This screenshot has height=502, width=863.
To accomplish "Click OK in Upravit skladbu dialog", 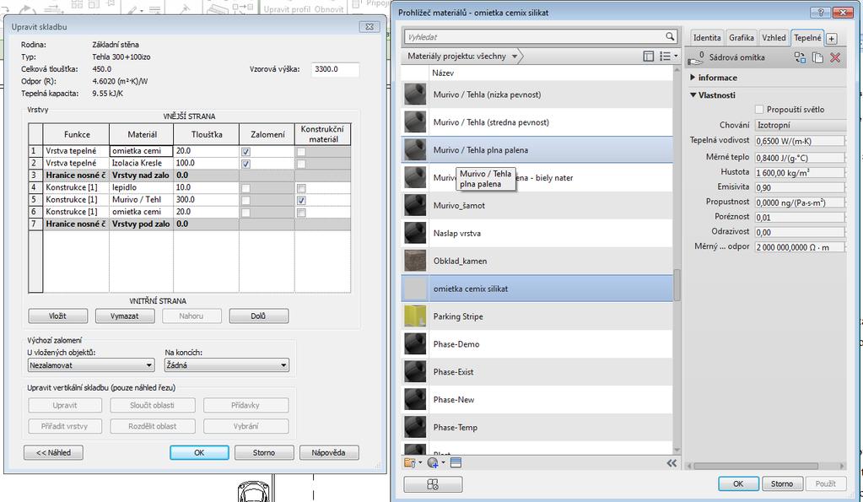I will pos(199,452).
